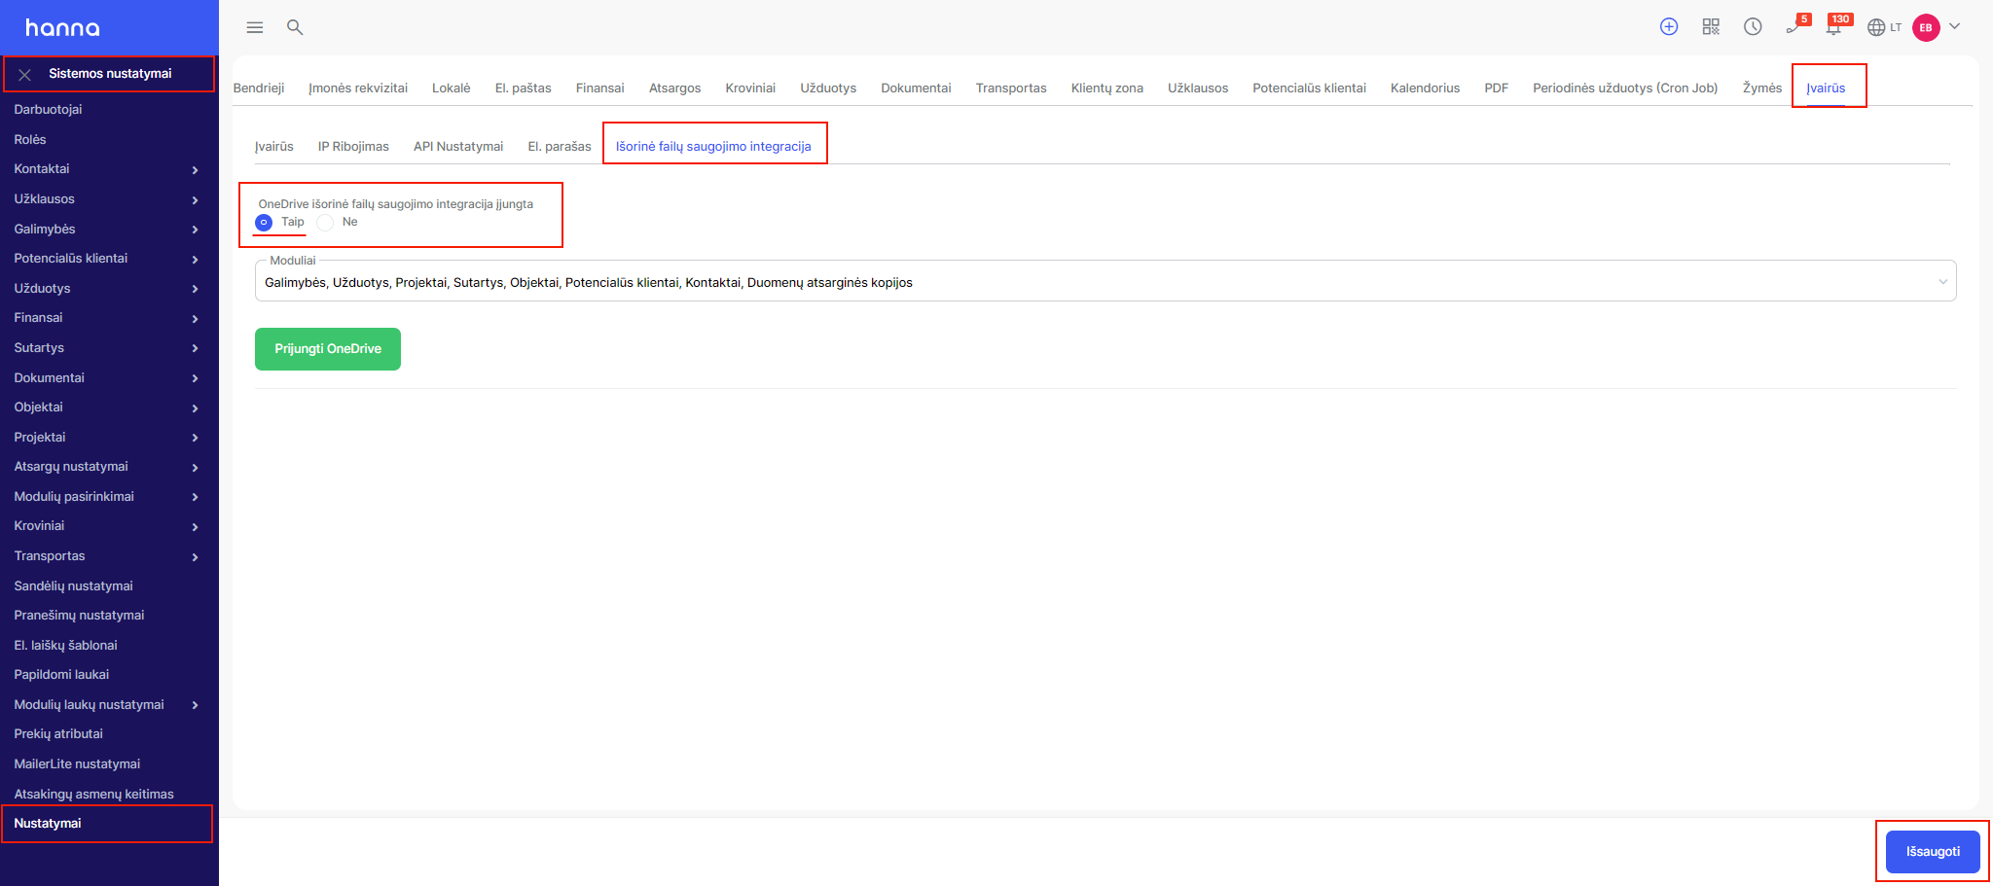1993x886 pixels.
Task: Click the Išsaugoti save button
Action: point(1933,852)
